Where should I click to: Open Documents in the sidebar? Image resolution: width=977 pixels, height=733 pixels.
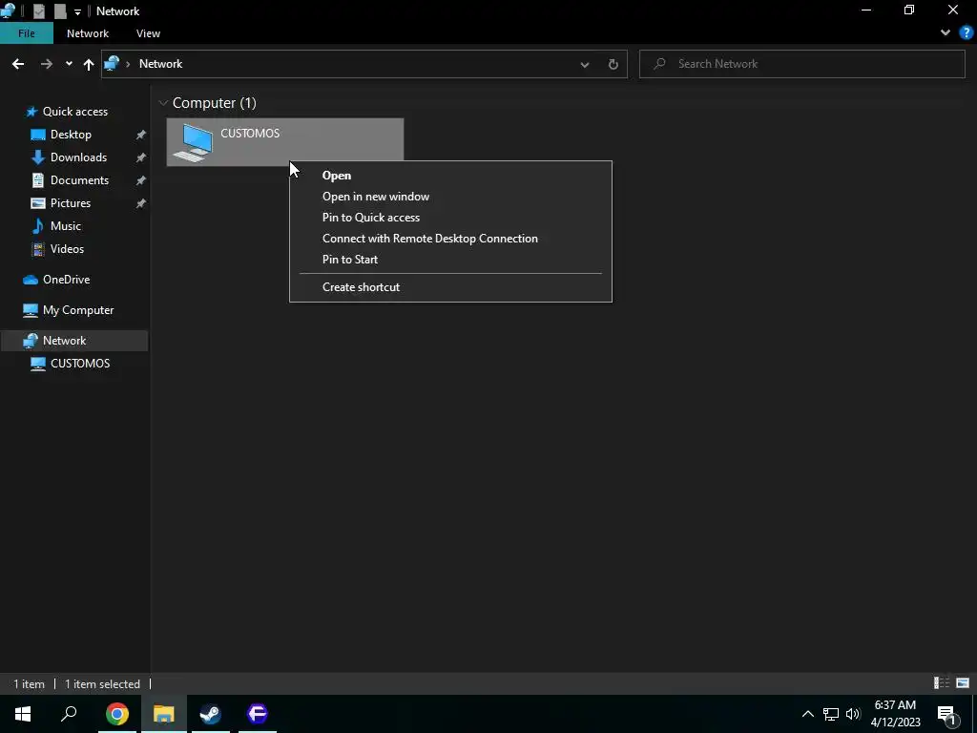pos(79,180)
